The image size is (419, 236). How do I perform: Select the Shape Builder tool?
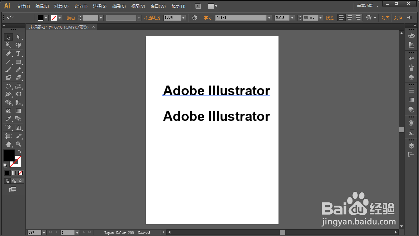coord(8,103)
